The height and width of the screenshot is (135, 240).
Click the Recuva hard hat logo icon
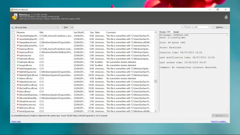(x=15, y=17)
